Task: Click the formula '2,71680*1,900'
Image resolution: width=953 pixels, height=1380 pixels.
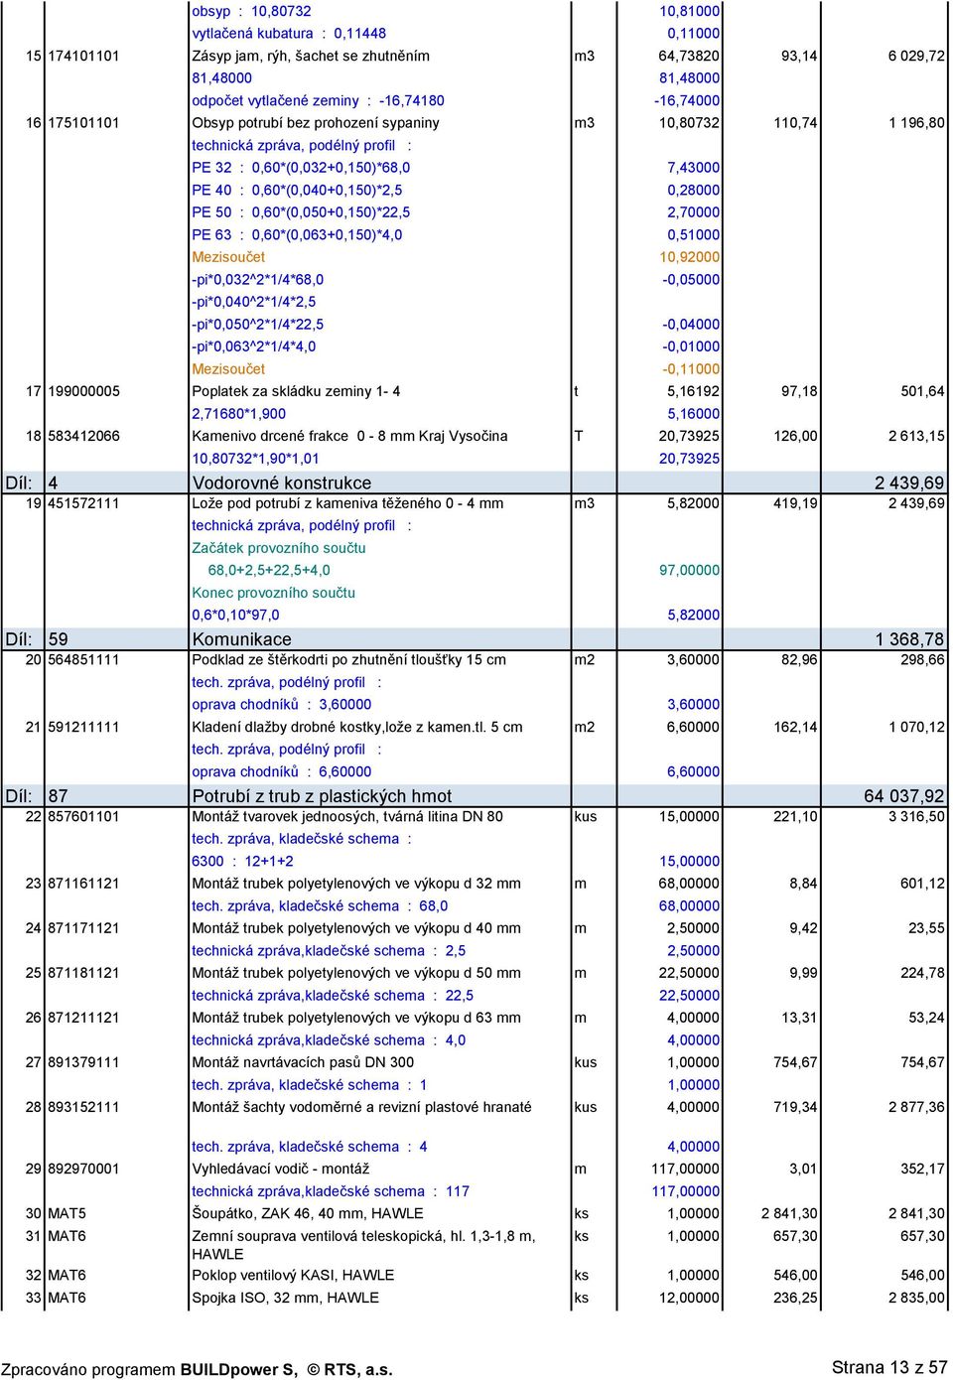Action: (x=238, y=414)
